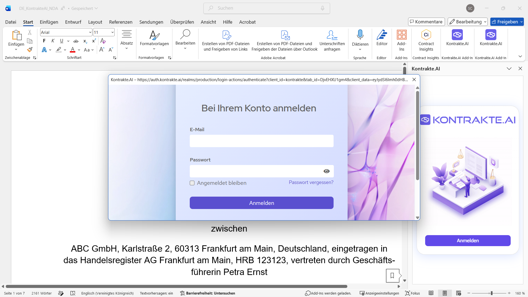528x297 pixels.
Task: Click the proofing check icon in status bar
Action: pyautogui.click(x=73, y=293)
